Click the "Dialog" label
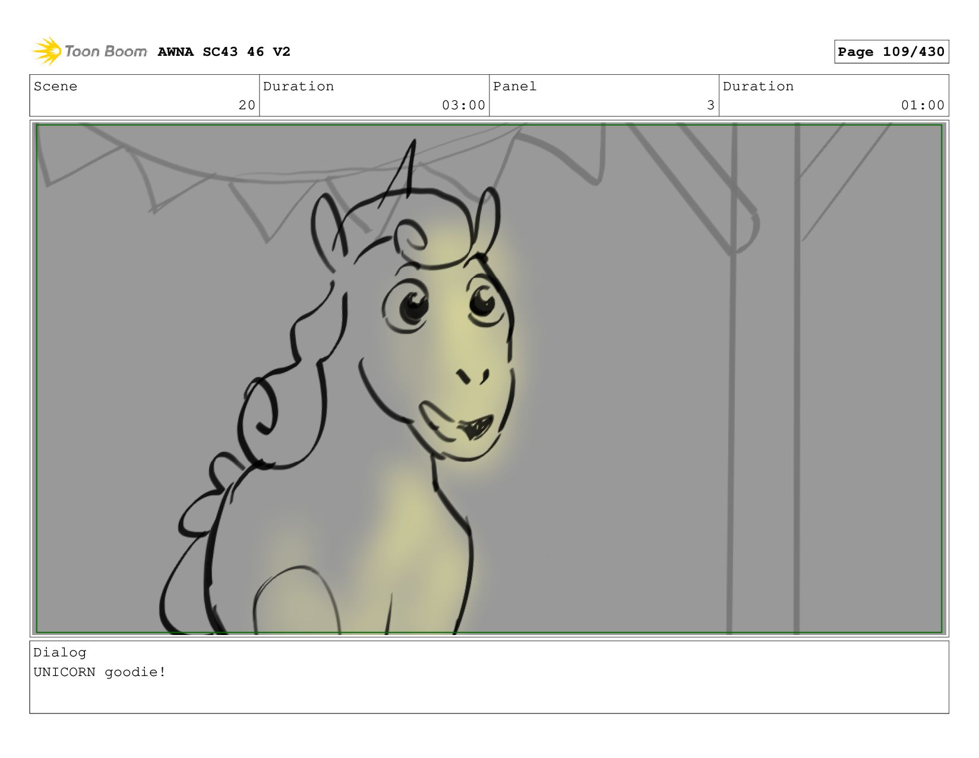This screenshot has height=758, width=979. tap(60, 652)
